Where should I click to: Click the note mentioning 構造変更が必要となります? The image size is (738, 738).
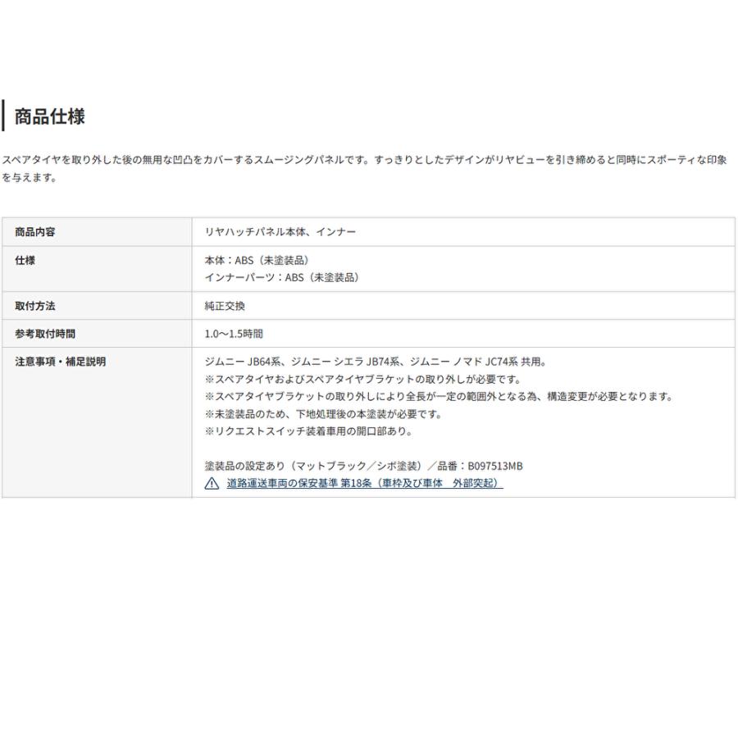[440, 396]
